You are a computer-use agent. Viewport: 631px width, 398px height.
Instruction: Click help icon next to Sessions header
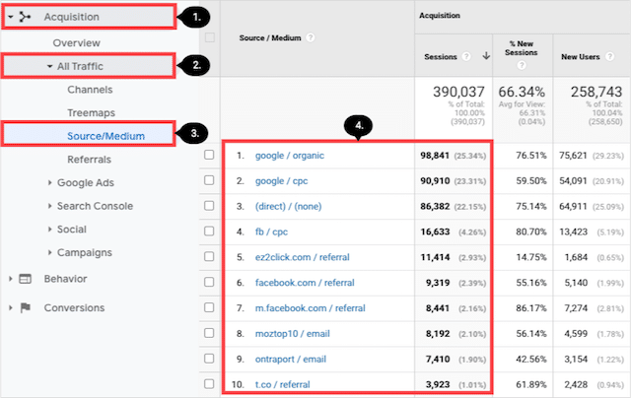click(x=465, y=57)
